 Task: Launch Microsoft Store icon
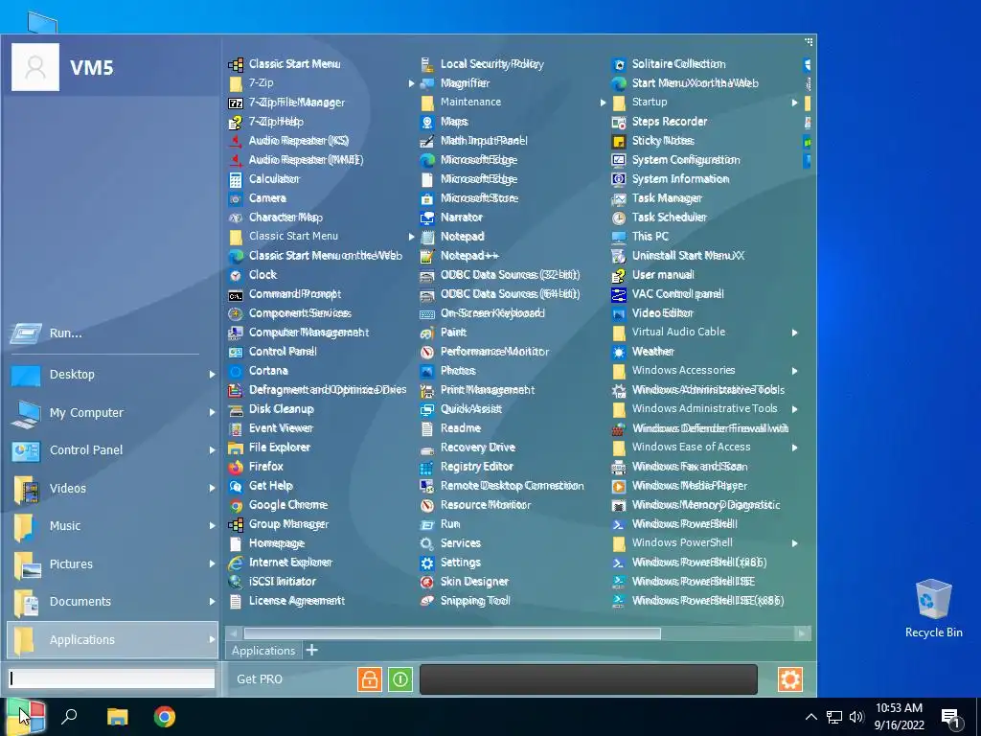tap(427, 199)
